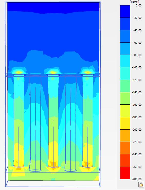Click the -180,00 legend value
The width and height of the screenshot is (145, 190).
(x=137, y=117)
